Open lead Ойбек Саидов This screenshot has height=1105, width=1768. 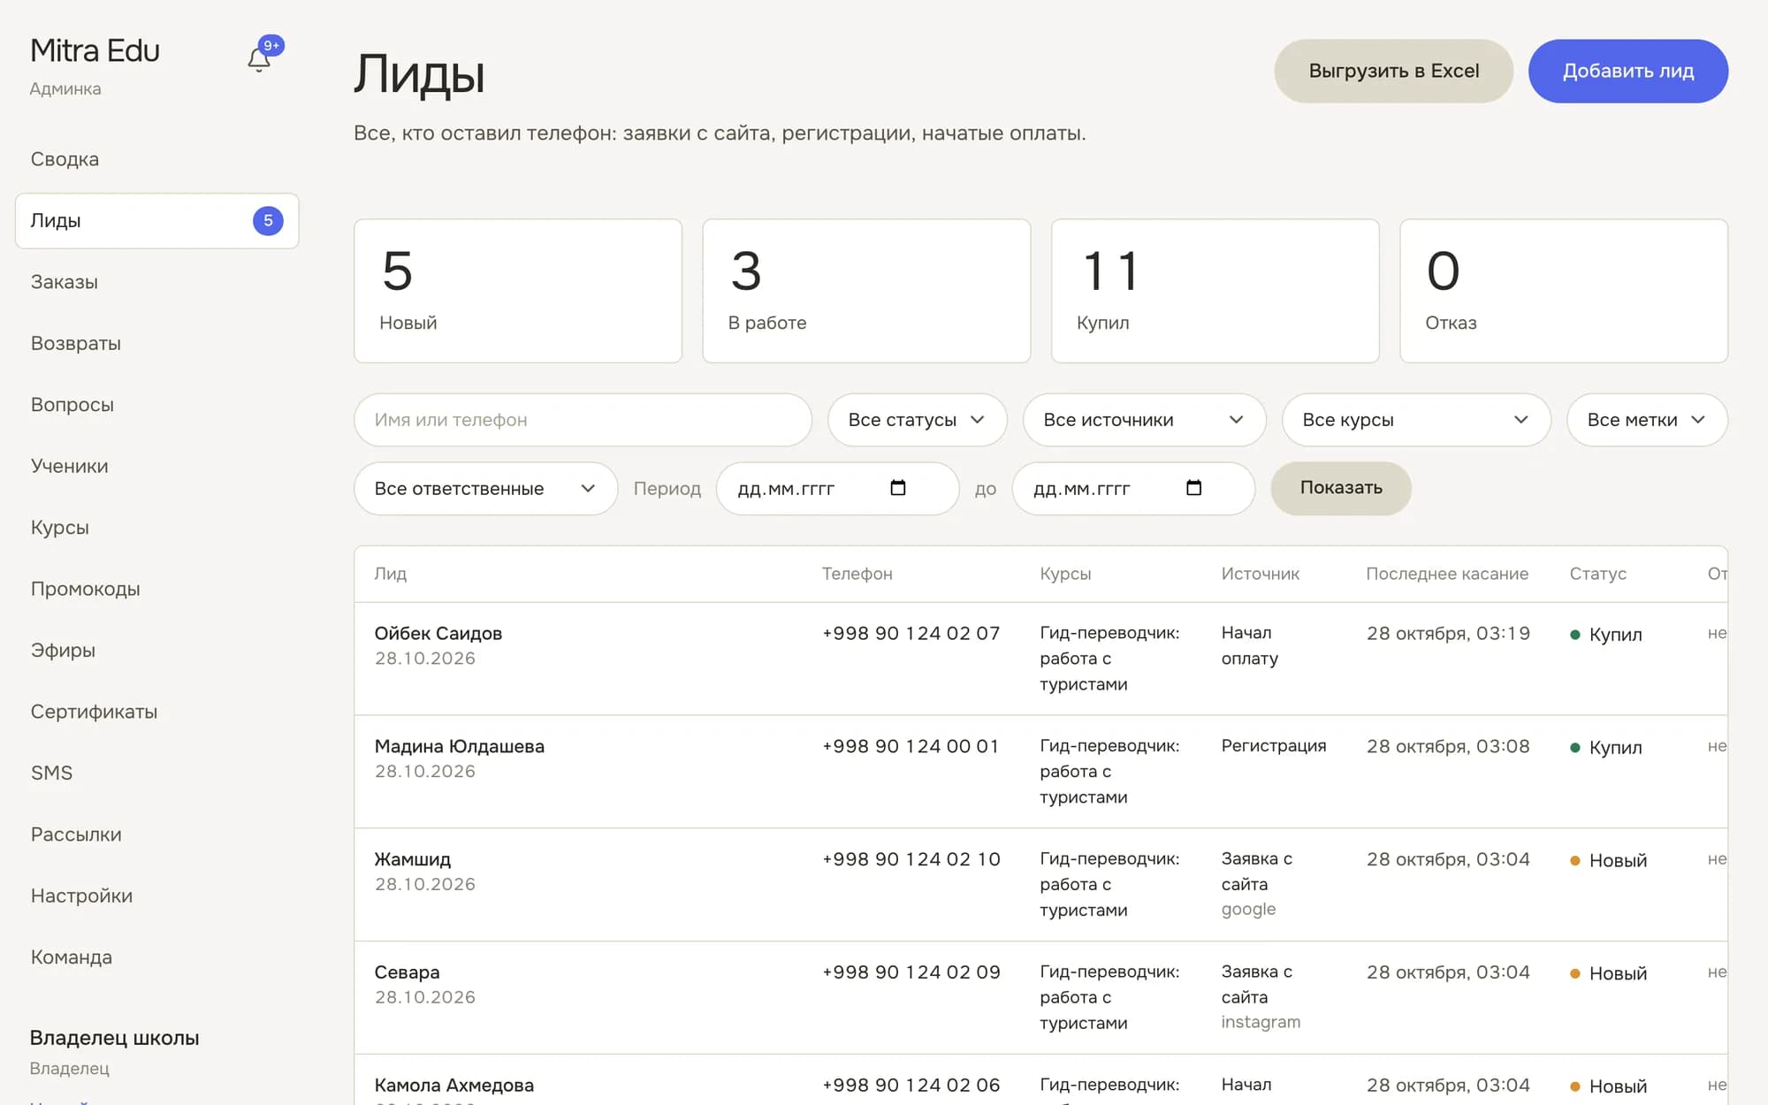click(438, 634)
